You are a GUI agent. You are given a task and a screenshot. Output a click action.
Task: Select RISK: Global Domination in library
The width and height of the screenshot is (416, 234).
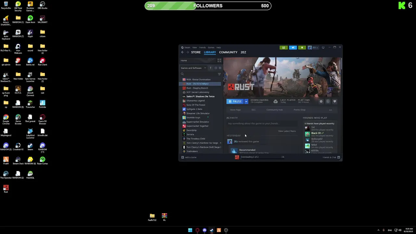click(200, 80)
